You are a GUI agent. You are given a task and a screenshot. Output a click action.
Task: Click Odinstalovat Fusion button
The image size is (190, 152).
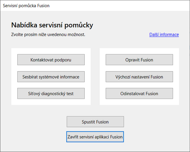click(139, 93)
